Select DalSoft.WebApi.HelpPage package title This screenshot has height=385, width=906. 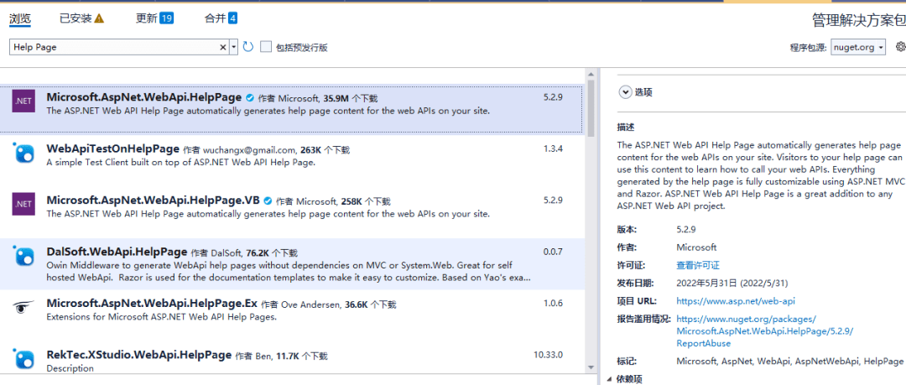(117, 252)
